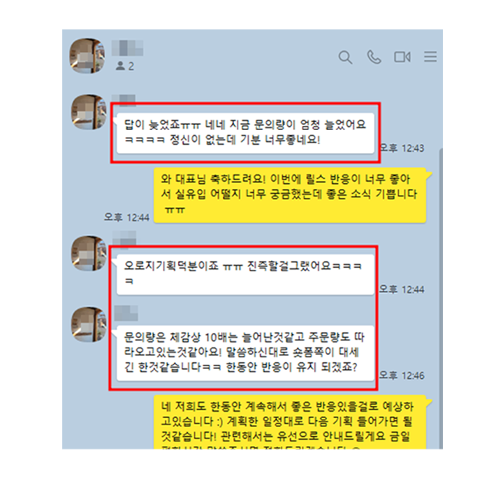
Task: Select message about 문의량은 체감상 10배
Action: [x=245, y=353]
